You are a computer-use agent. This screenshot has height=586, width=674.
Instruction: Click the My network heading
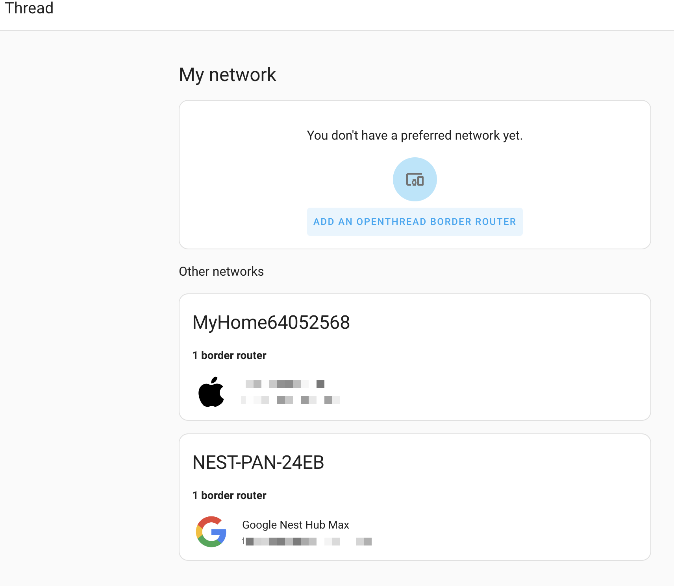point(227,75)
